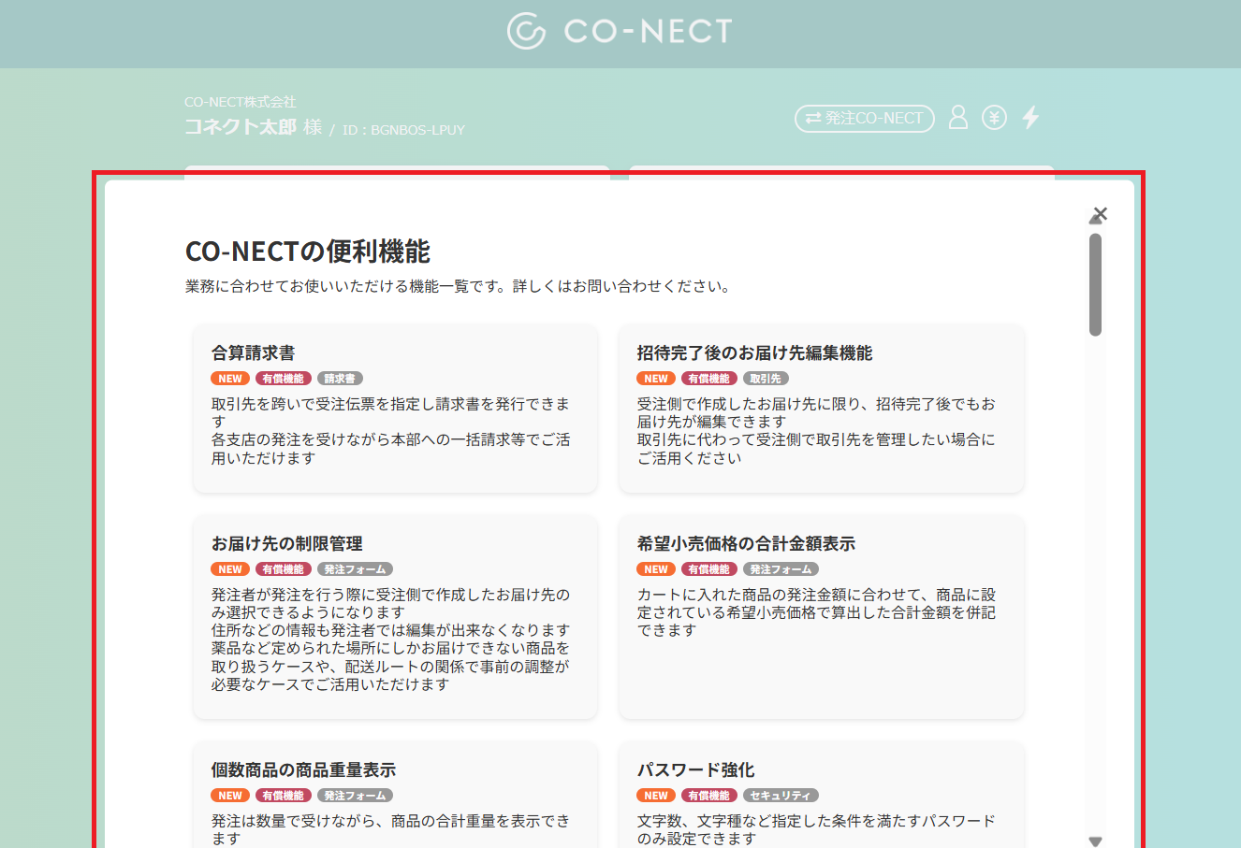Click the 有償機能 badge on 希望小売価格の合計金額表示
Viewport: 1241px width, 848px height.
(708, 569)
